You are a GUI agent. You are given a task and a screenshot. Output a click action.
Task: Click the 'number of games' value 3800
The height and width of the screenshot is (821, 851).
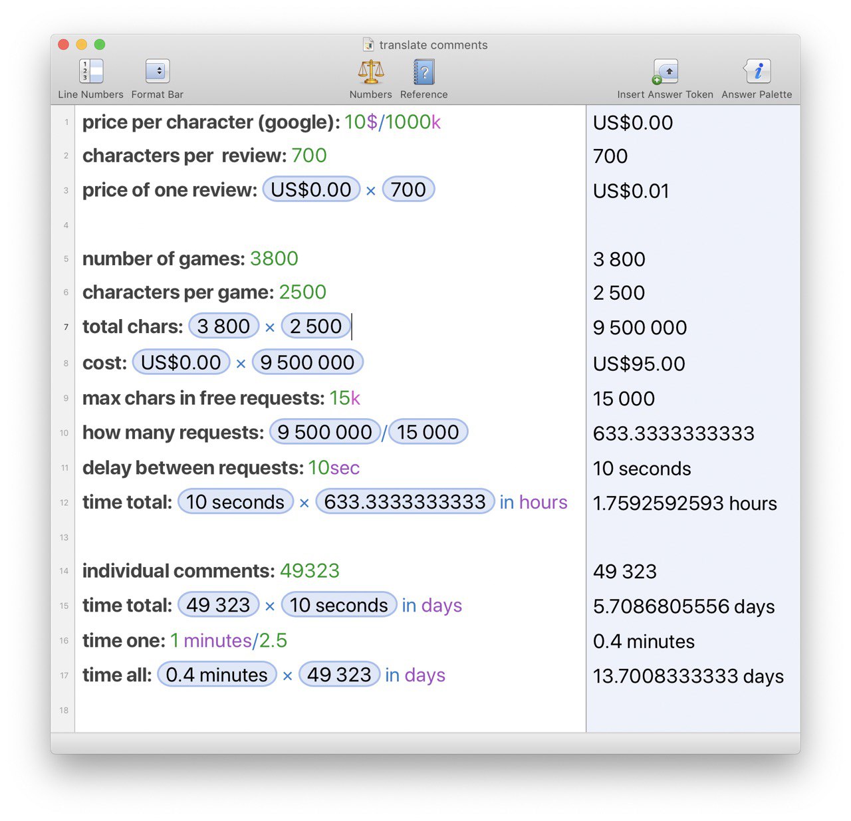pos(274,259)
